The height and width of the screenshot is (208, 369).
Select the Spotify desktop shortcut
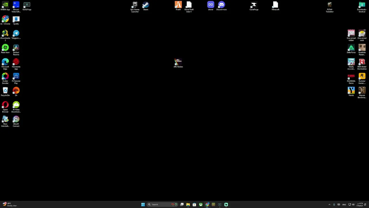[x=16, y=21]
